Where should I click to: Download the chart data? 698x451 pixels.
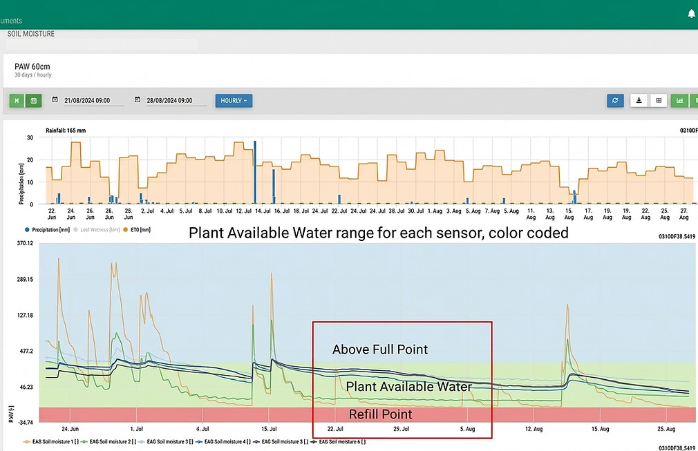[639, 101]
